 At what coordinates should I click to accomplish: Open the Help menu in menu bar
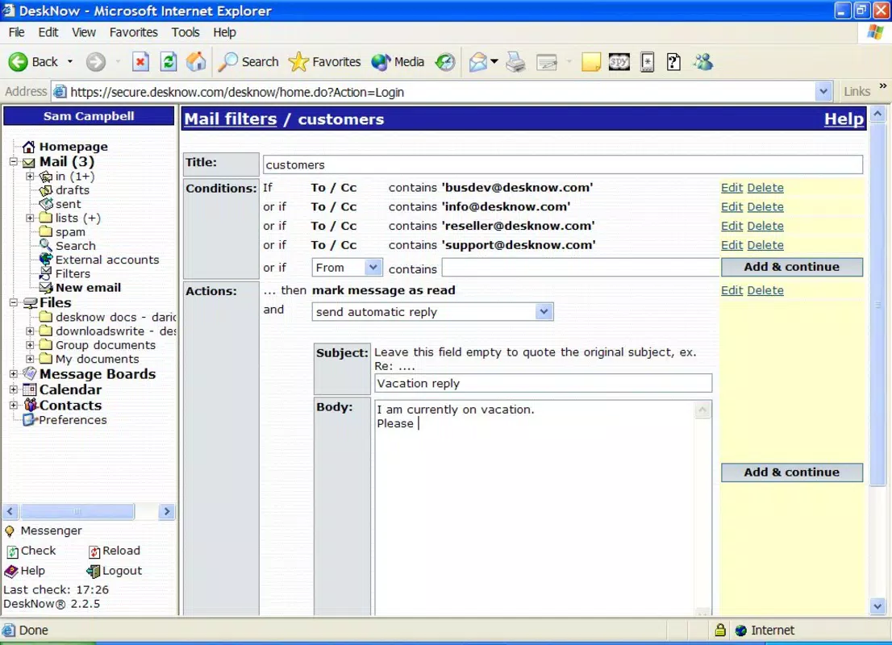pyautogui.click(x=225, y=32)
